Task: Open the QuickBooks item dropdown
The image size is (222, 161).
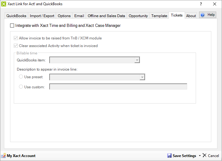Action: click(137, 60)
